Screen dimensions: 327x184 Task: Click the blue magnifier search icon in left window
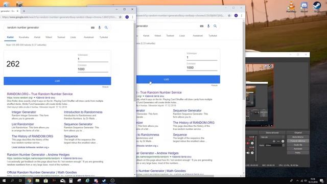pos(106,28)
